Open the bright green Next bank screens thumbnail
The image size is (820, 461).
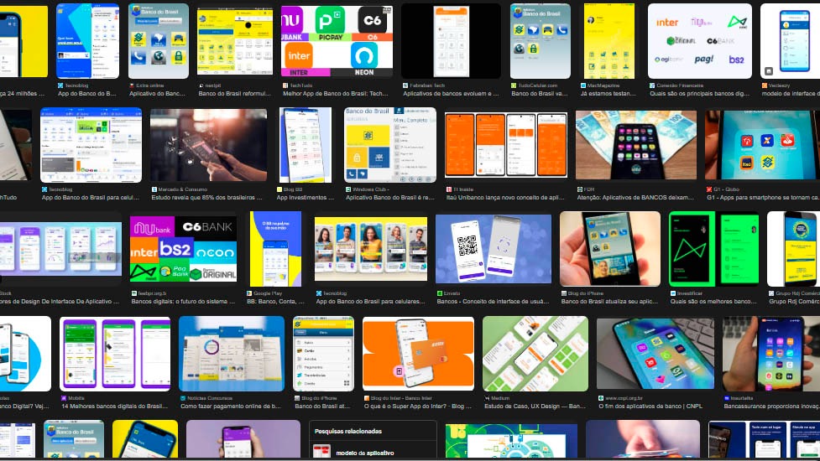tap(714, 249)
